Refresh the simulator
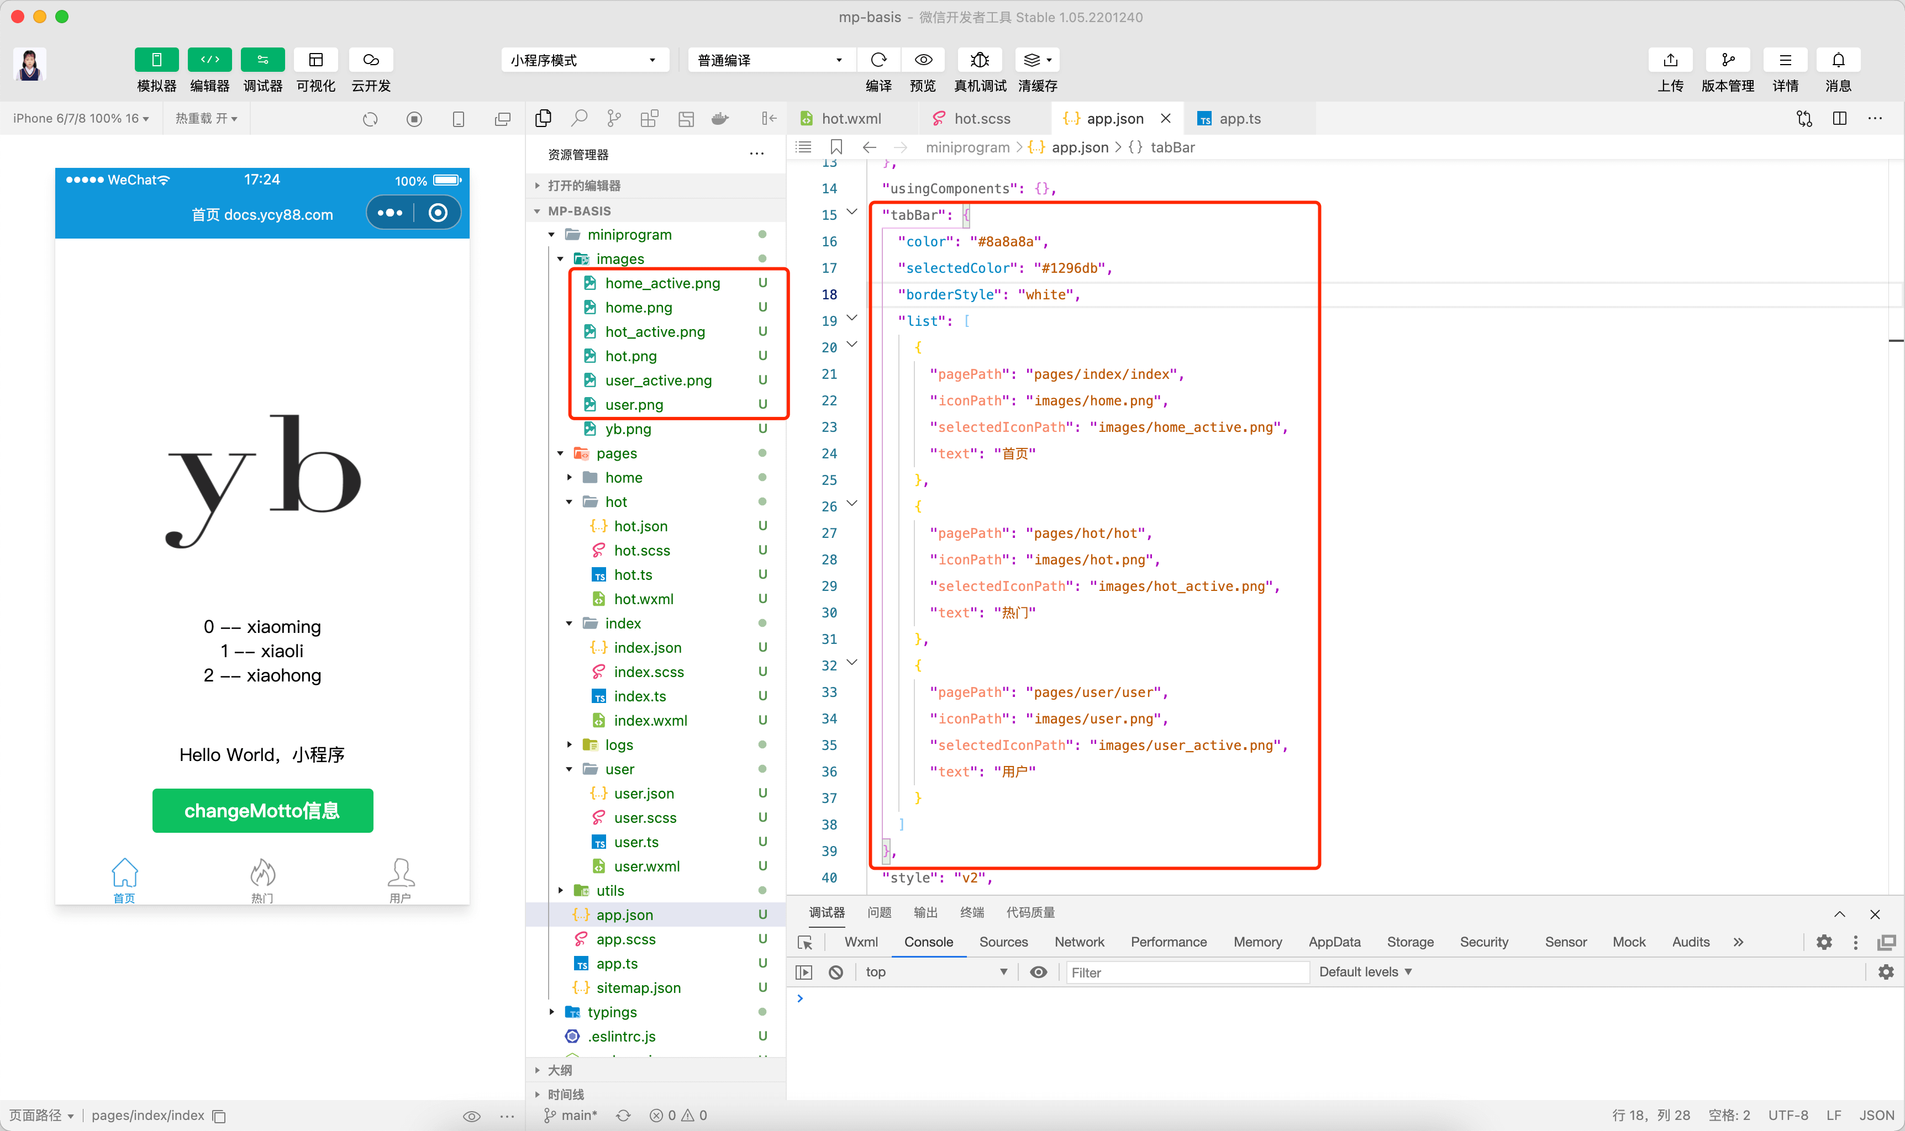This screenshot has height=1131, width=1905. pyautogui.click(x=370, y=119)
